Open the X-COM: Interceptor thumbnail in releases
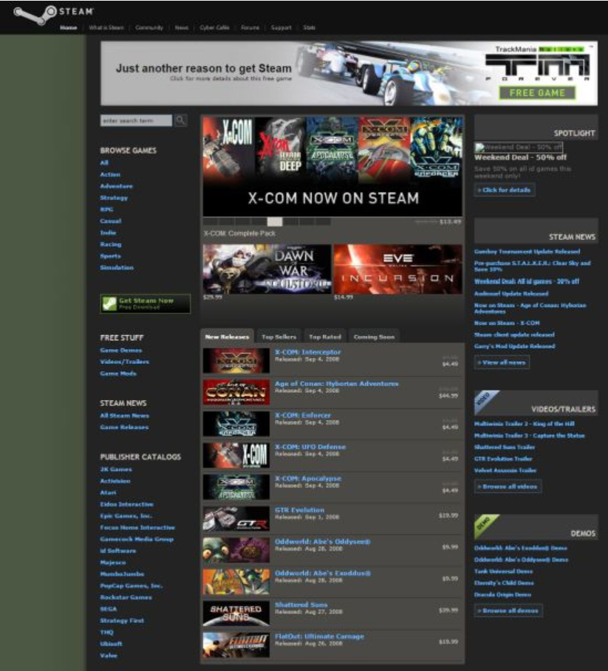This screenshot has height=671, width=608. (236, 360)
